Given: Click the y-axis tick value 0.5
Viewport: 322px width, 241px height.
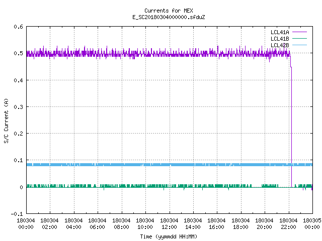Looking at the screenshot, I should point(18,53).
